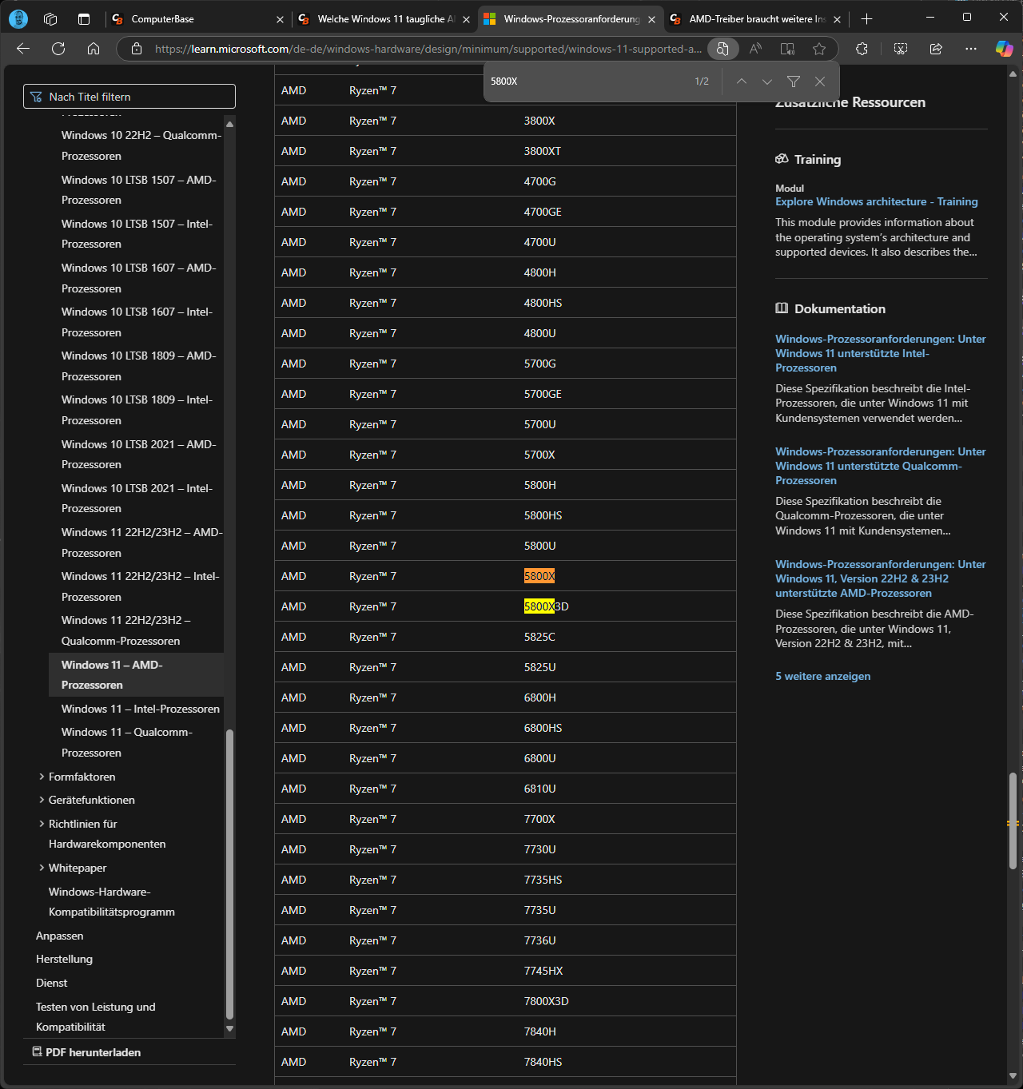Image resolution: width=1023 pixels, height=1089 pixels.
Task: Open link for unterstützte Intel-Prozessoren documentation
Action: (881, 353)
